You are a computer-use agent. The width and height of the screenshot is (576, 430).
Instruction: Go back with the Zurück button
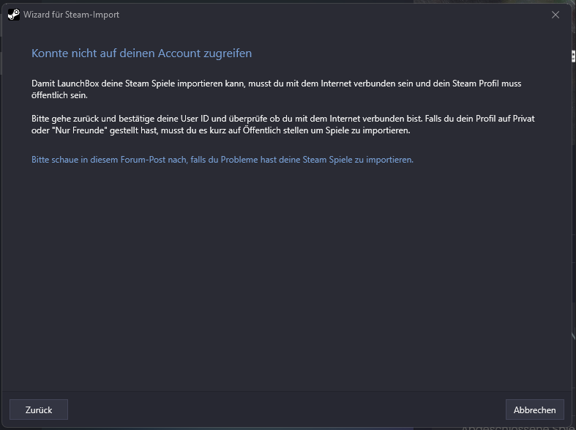(39, 410)
